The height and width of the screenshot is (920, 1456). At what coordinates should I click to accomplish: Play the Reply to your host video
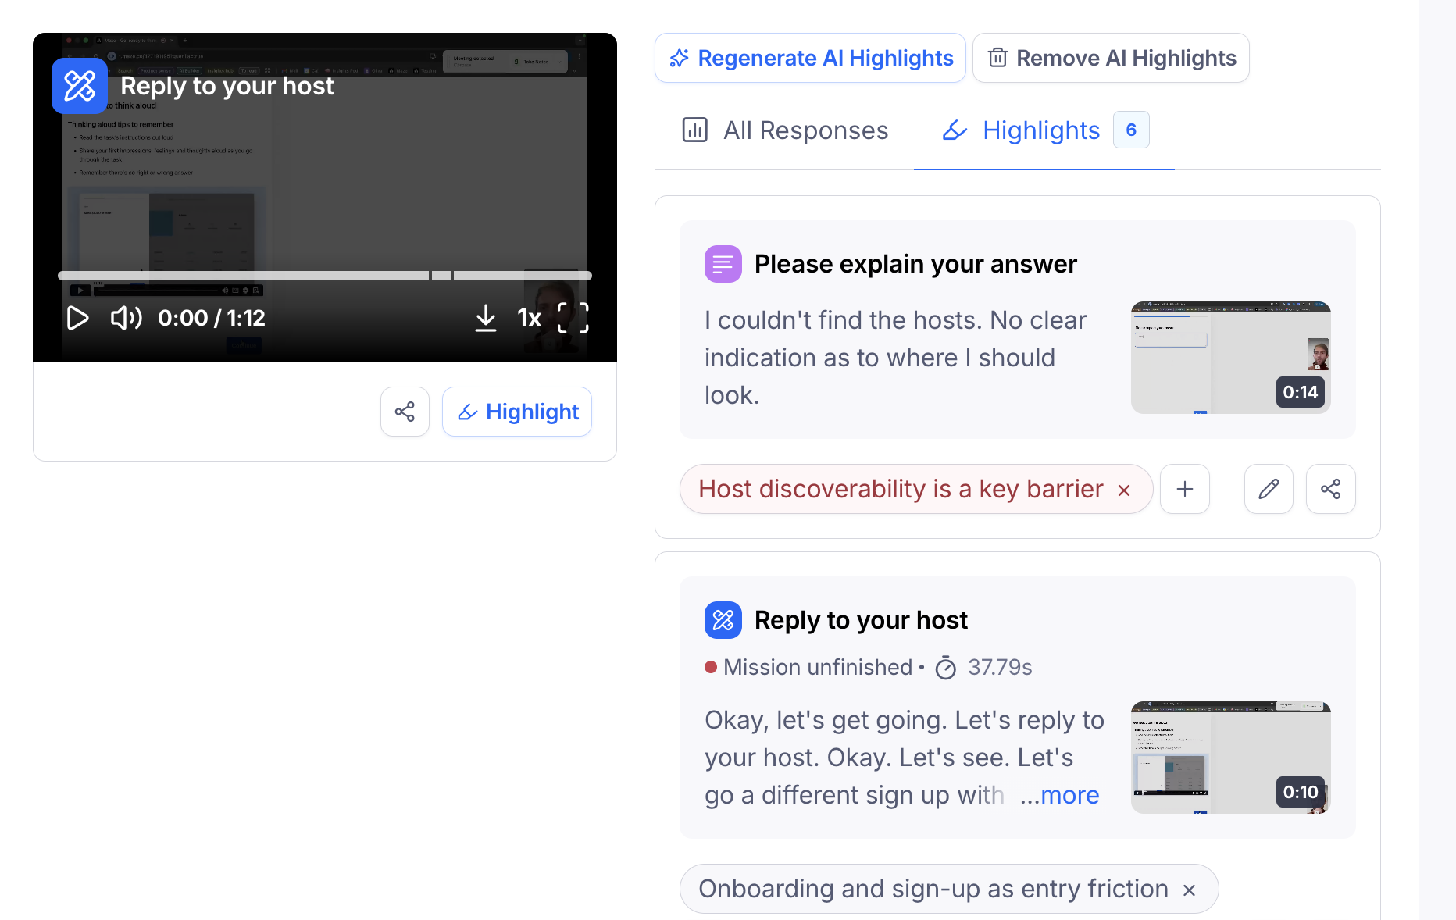click(77, 318)
